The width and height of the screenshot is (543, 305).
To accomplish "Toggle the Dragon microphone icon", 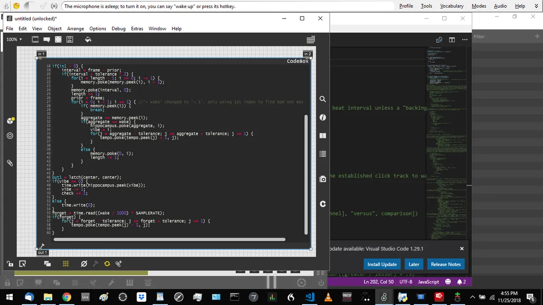I will click(16, 6).
